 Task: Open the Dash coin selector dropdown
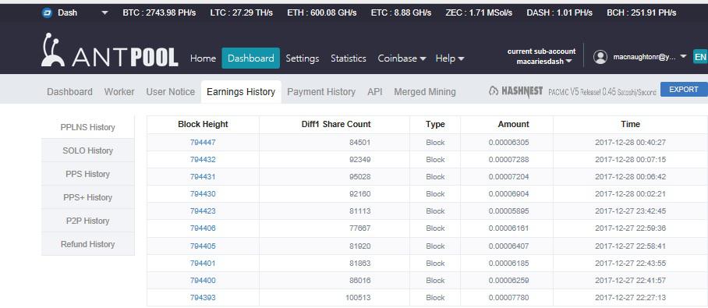click(x=104, y=13)
